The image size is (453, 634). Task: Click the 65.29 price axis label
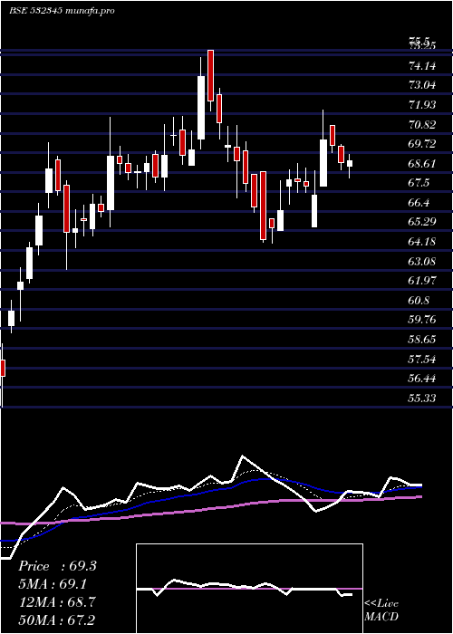423,222
